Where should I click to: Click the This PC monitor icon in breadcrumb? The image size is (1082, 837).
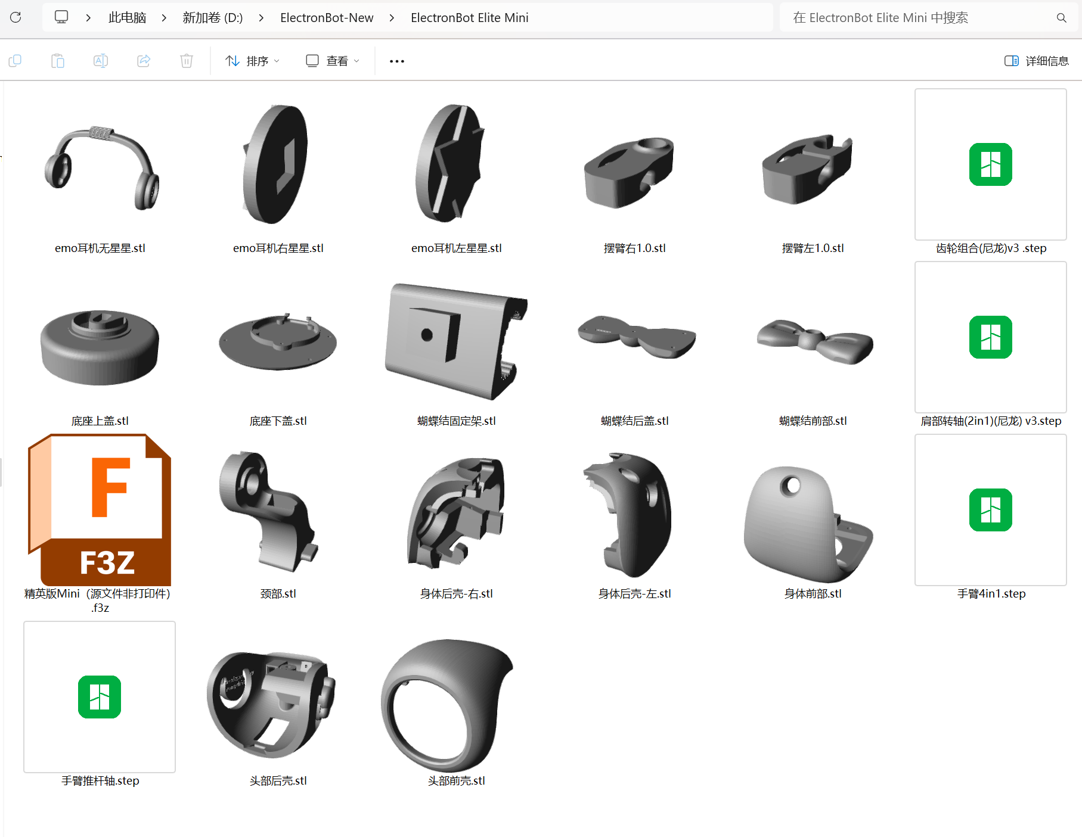[61, 17]
